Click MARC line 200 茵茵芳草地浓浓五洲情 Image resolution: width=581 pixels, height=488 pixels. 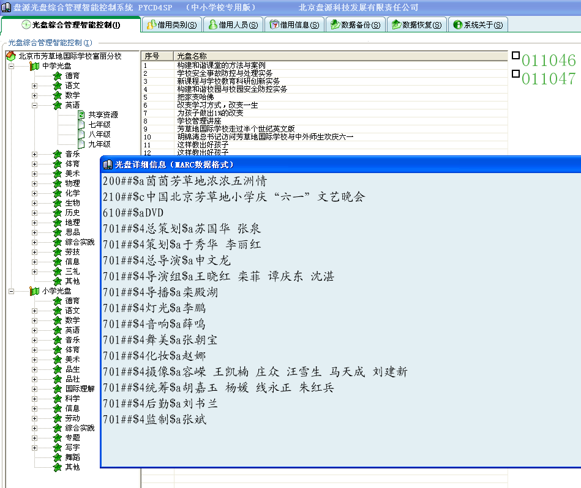pyautogui.click(x=185, y=181)
